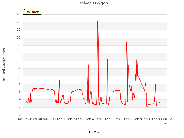Image resolution: width=184 pixels, height=138 pixels.
Task: Click the Feb 12 x-axis tick label
Action: click(x=167, y=119)
